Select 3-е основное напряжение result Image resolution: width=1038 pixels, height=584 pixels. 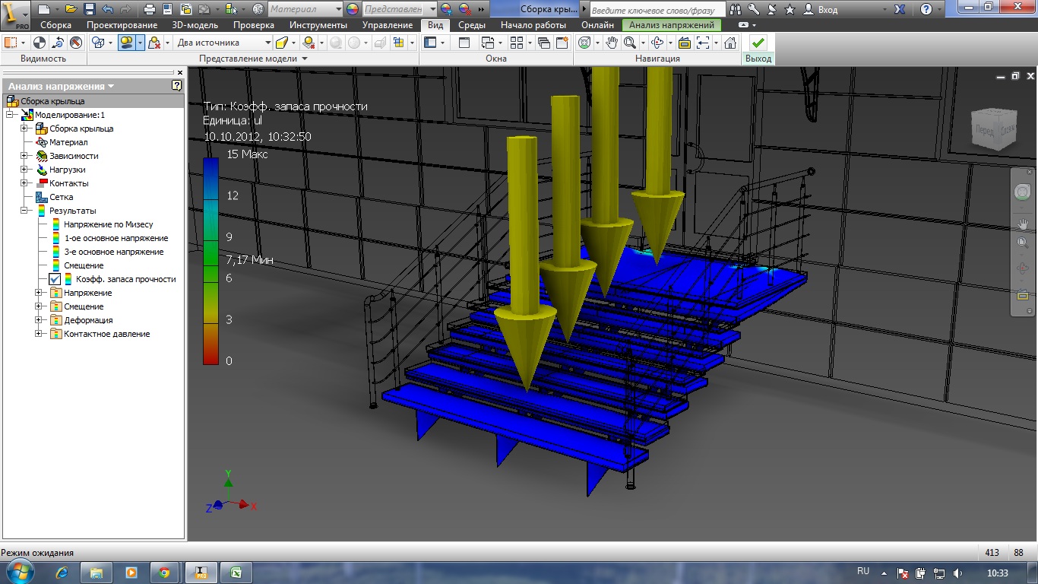coord(113,252)
